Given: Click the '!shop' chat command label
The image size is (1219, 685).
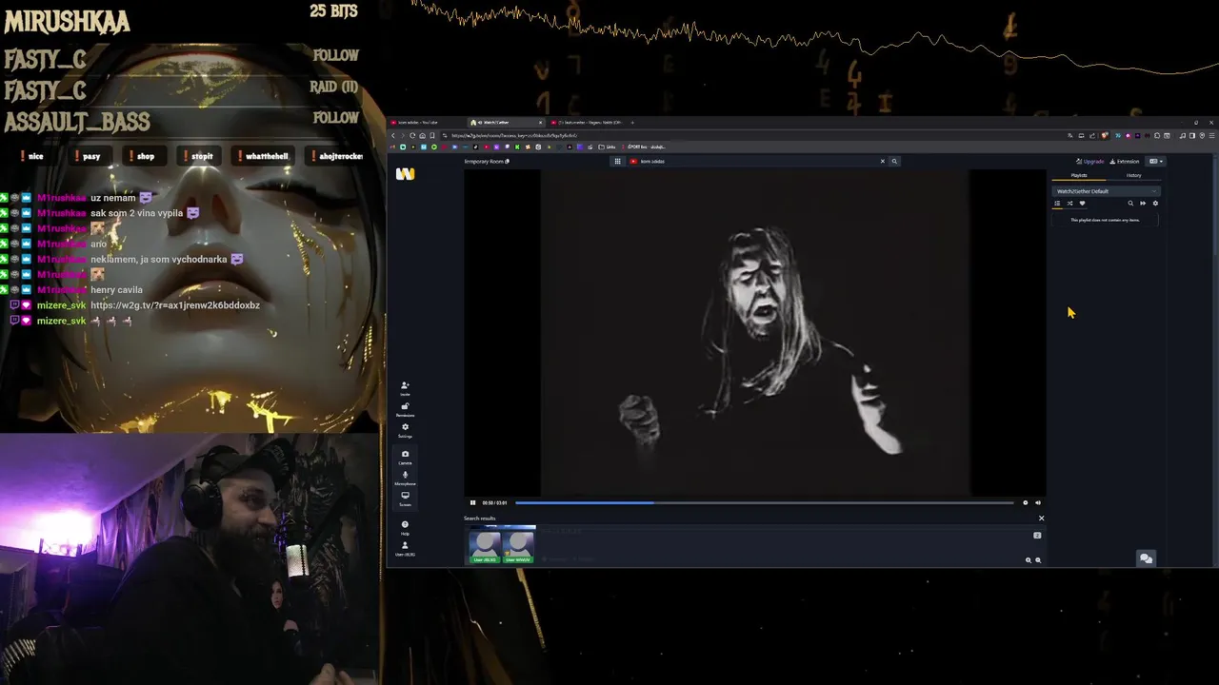Looking at the screenshot, I should 146,156.
